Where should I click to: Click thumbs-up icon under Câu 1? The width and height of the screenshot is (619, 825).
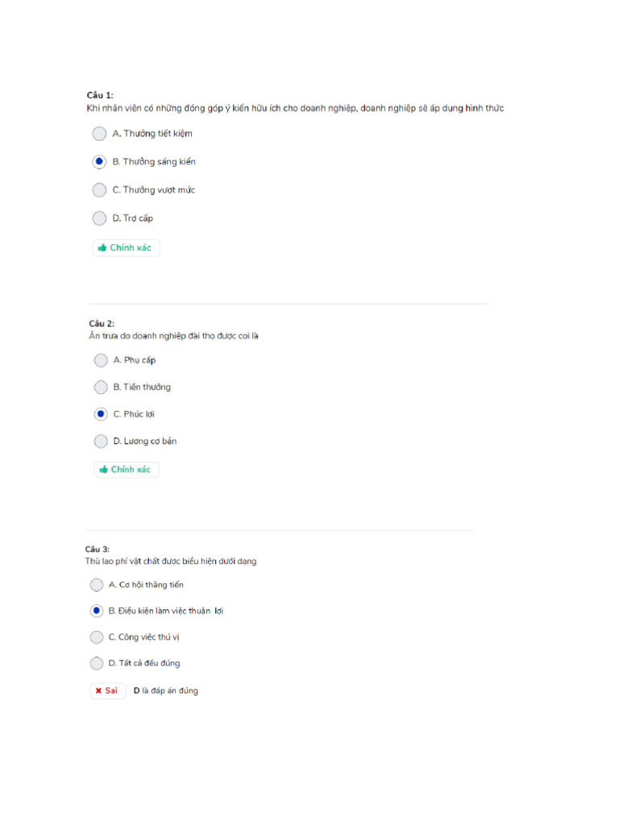tap(102, 248)
